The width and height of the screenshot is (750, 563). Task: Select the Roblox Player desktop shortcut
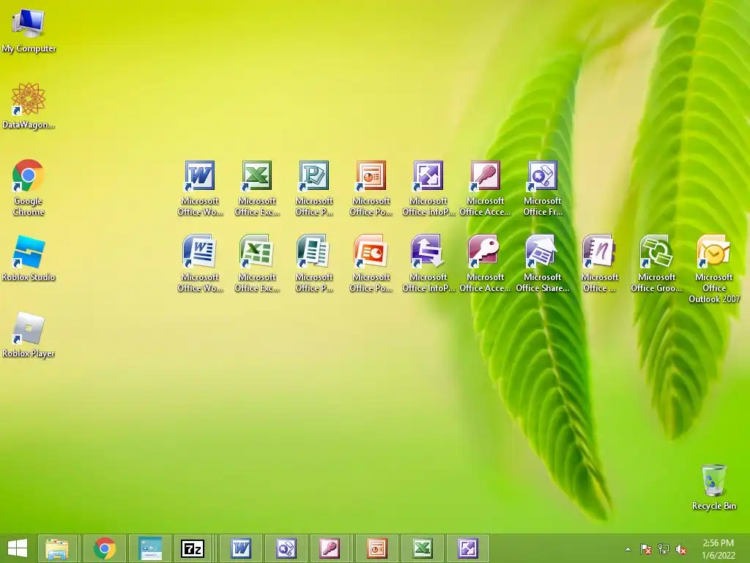pos(29,334)
